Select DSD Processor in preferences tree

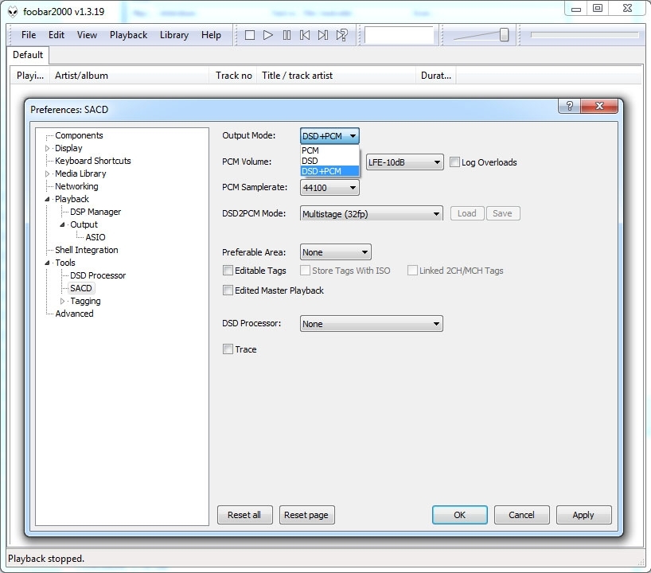click(x=97, y=275)
